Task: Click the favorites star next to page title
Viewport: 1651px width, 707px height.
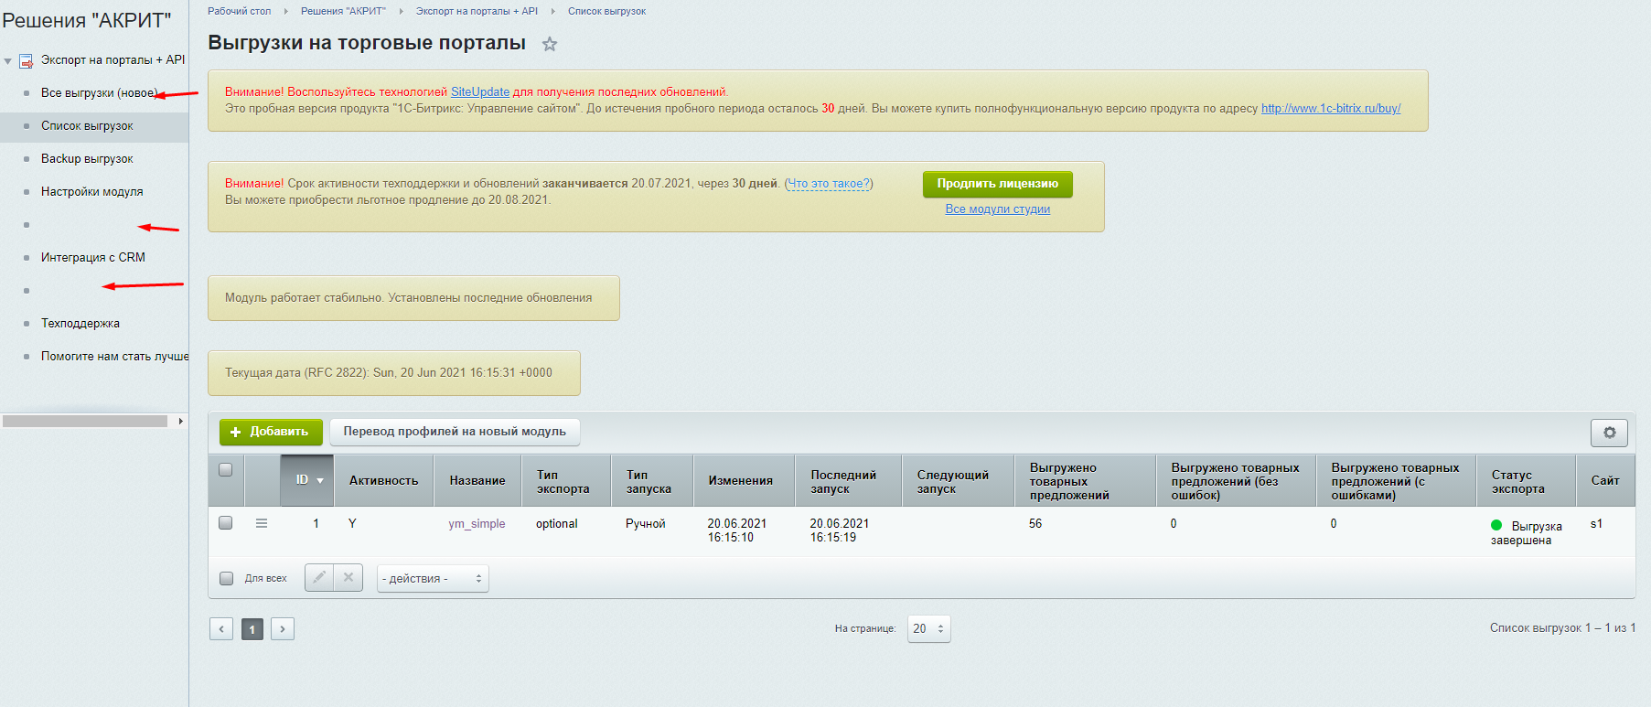Action: [549, 44]
